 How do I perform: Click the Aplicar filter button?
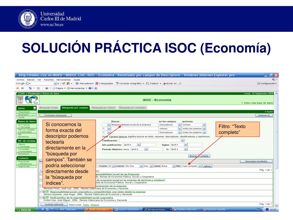207,166
